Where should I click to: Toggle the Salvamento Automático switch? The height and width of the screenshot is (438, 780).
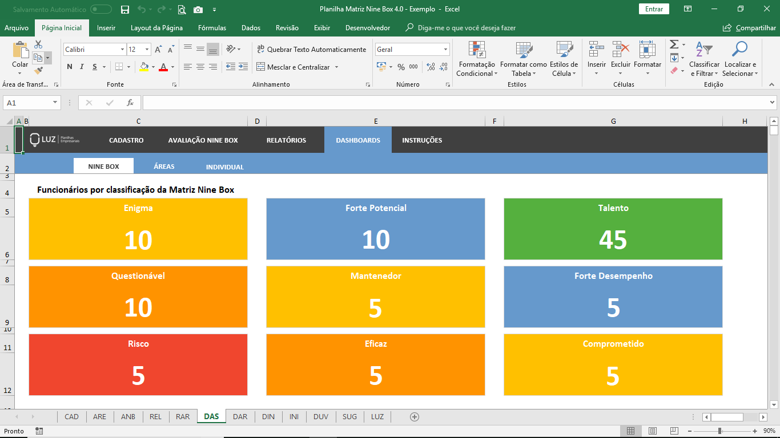point(101,9)
